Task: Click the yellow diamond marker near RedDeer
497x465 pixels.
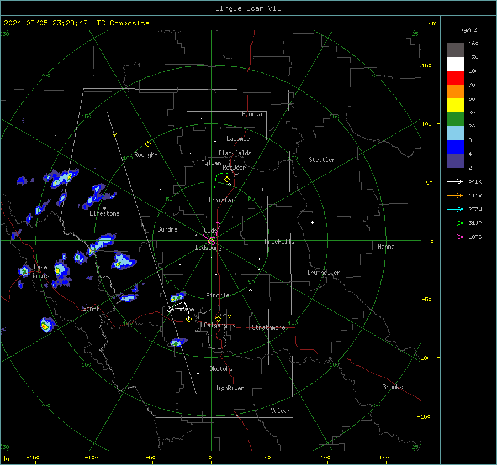Action: pos(228,180)
